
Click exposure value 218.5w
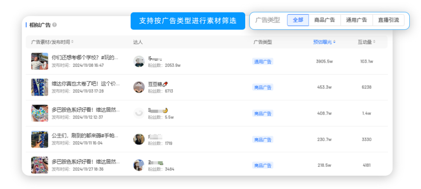pos(324,165)
